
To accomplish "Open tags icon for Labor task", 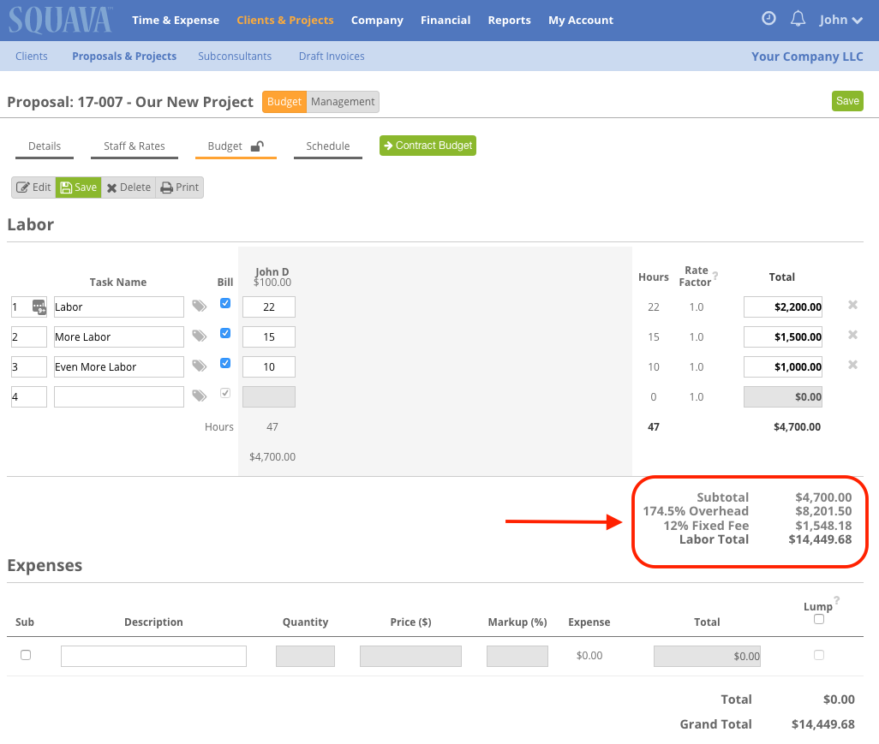I will pyautogui.click(x=199, y=306).
